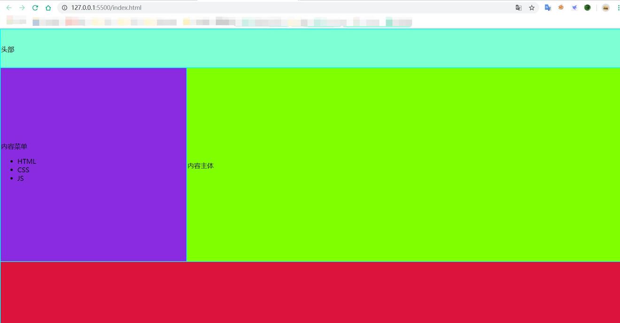Screen dimensions: 620x323
Task: Click the 内容主体 text in green area
Action: point(201,166)
